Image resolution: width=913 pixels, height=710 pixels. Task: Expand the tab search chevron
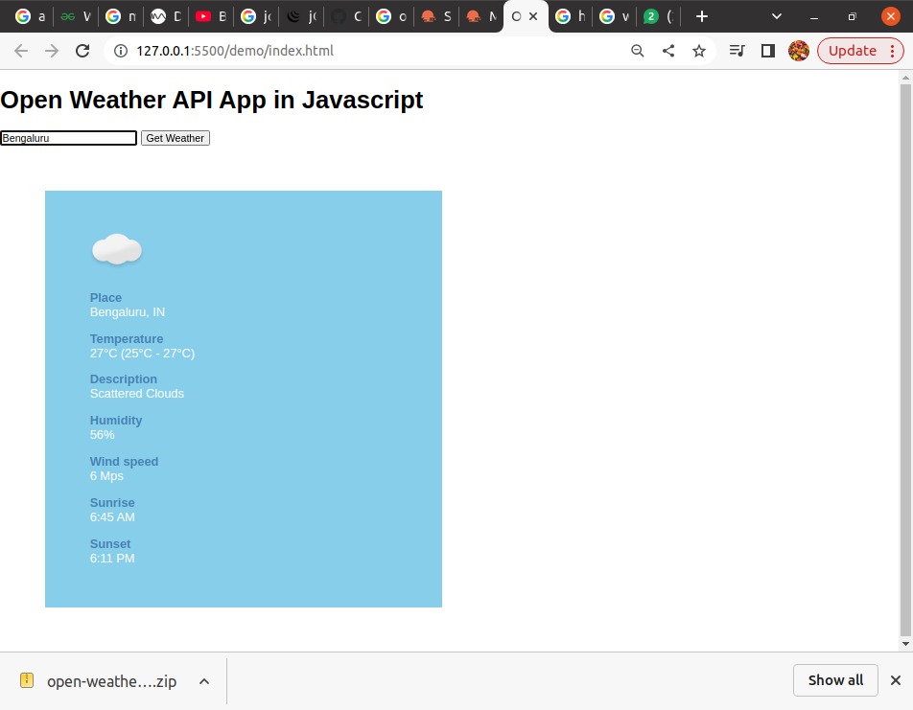(776, 16)
